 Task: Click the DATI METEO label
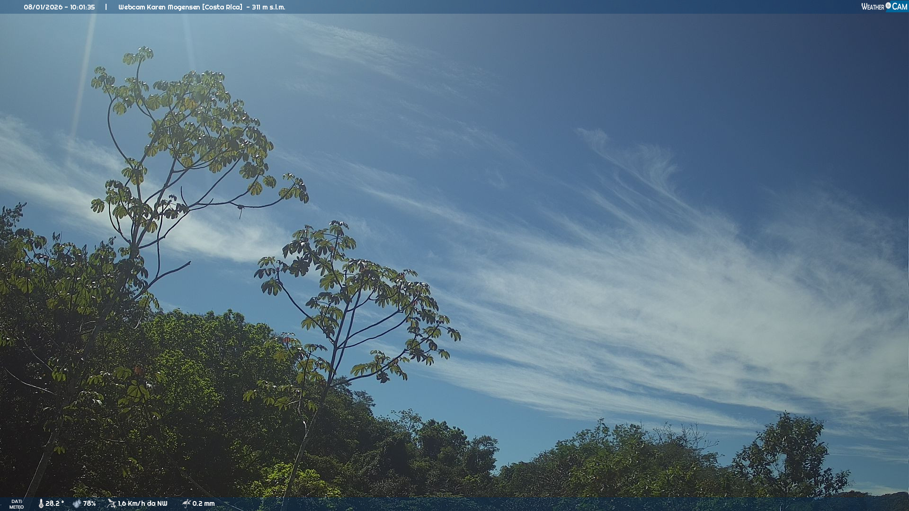pyautogui.click(x=17, y=504)
